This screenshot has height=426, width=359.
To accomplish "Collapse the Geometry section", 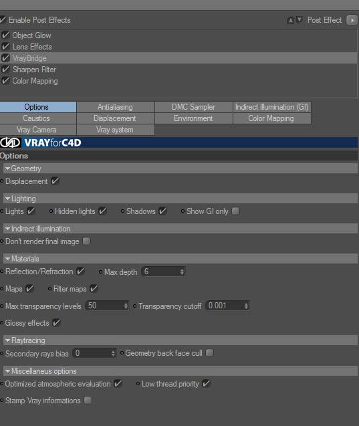I will (x=7, y=169).
